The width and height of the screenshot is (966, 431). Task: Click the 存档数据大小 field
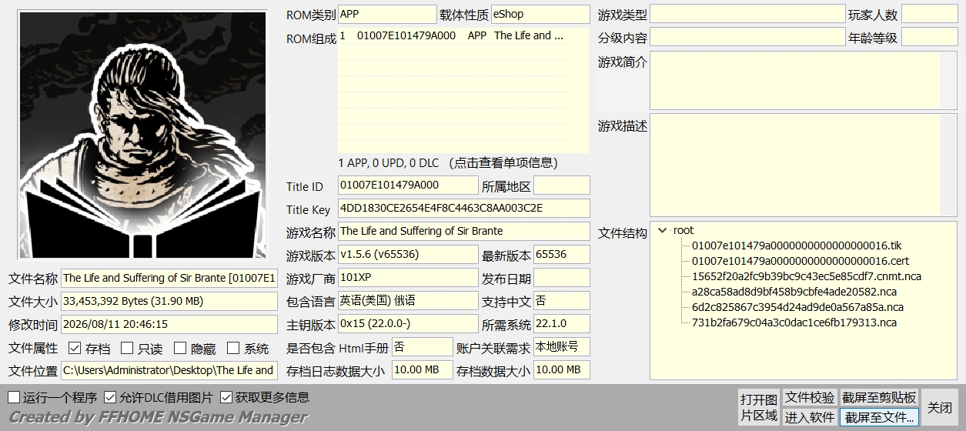point(561,370)
